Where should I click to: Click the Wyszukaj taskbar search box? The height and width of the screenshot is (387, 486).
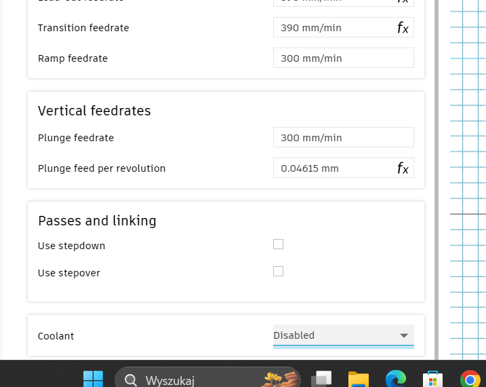click(x=207, y=379)
